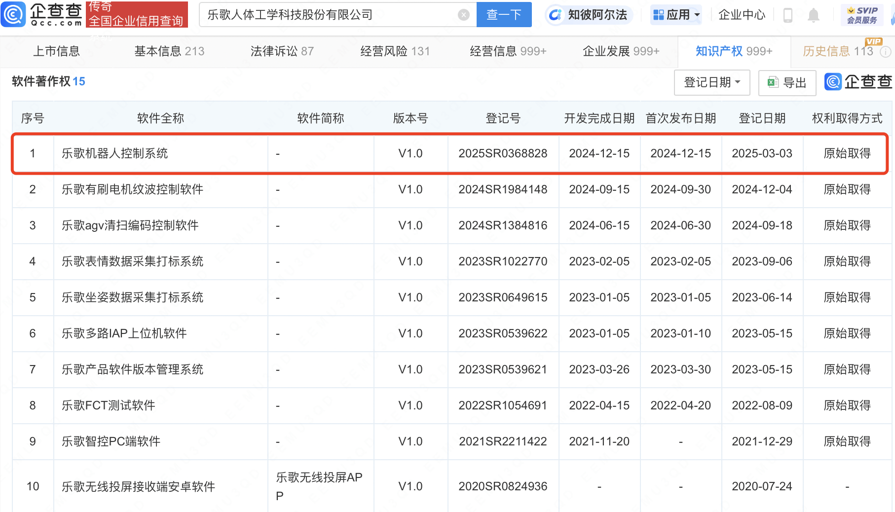
Task: Select software name 乐歌多路IAP上位机软件
Action: (124, 333)
